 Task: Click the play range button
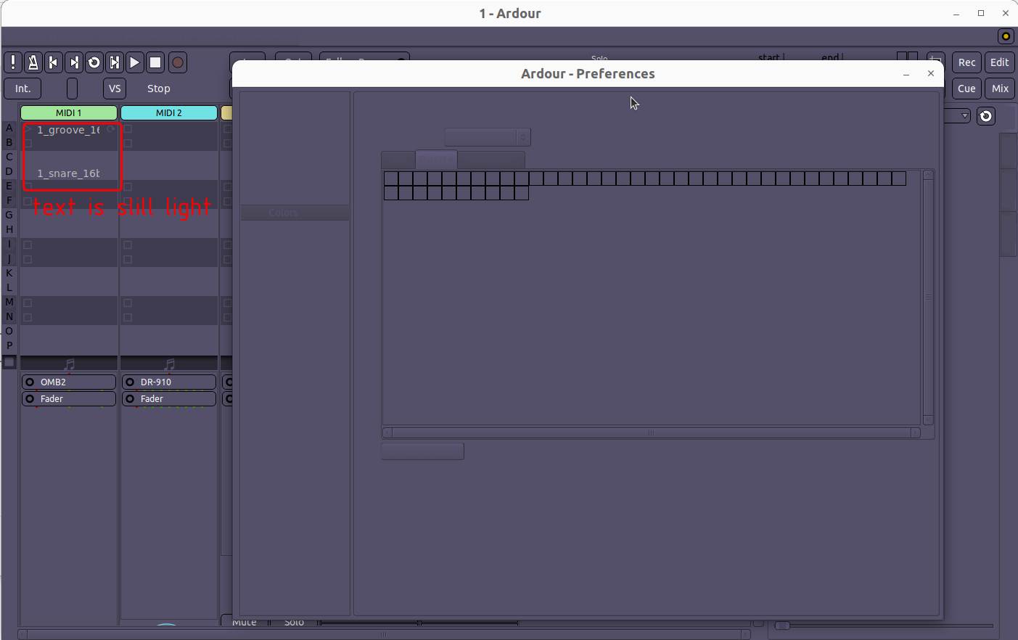[114, 62]
